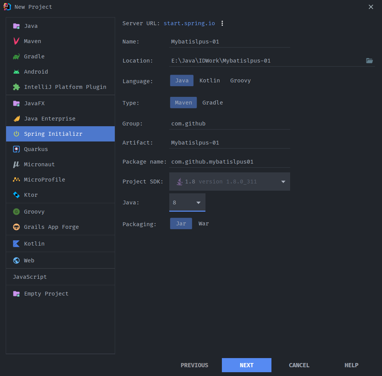Choose Kotlin as the project language
The width and height of the screenshot is (382, 376).
209,80
